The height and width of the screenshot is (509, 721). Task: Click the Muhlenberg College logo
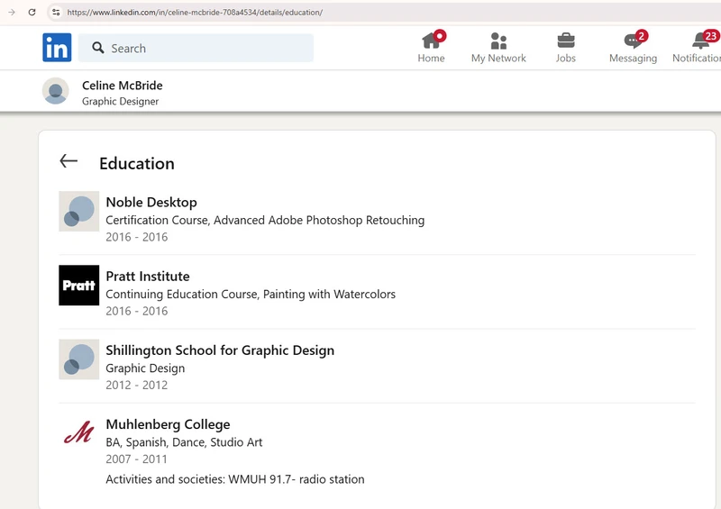(79, 432)
